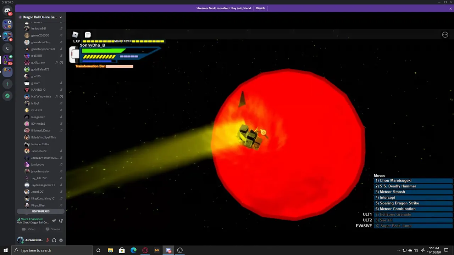This screenshot has width=454, height=255.
Task: Click user godzillafan173
Action: point(40,69)
